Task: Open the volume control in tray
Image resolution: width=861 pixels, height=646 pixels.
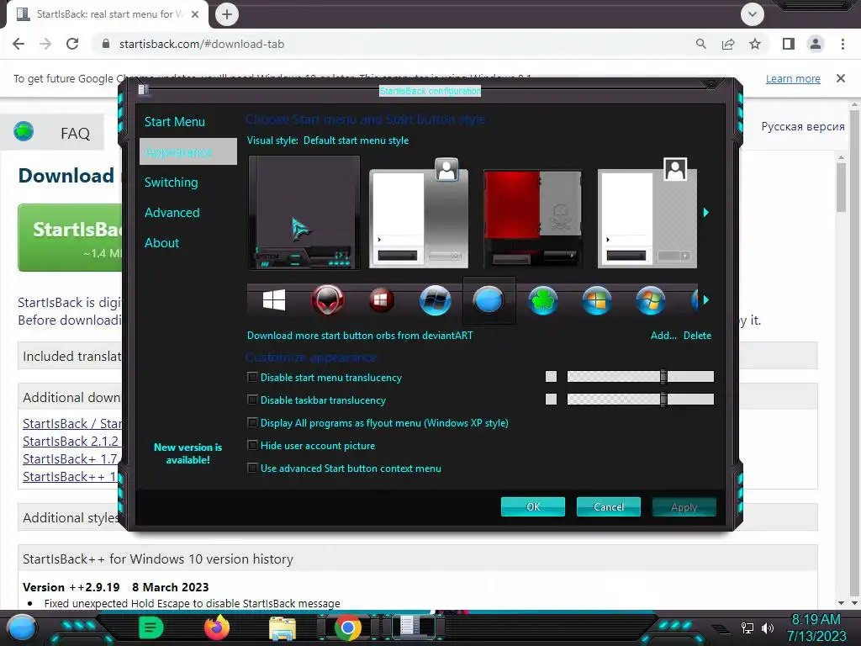Action: [x=768, y=628]
